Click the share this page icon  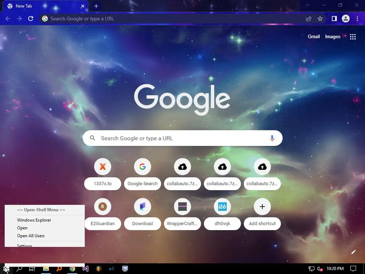pyautogui.click(x=309, y=19)
